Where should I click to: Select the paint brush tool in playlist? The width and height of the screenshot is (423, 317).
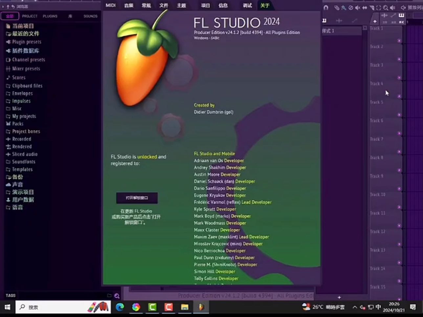pos(344,8)
